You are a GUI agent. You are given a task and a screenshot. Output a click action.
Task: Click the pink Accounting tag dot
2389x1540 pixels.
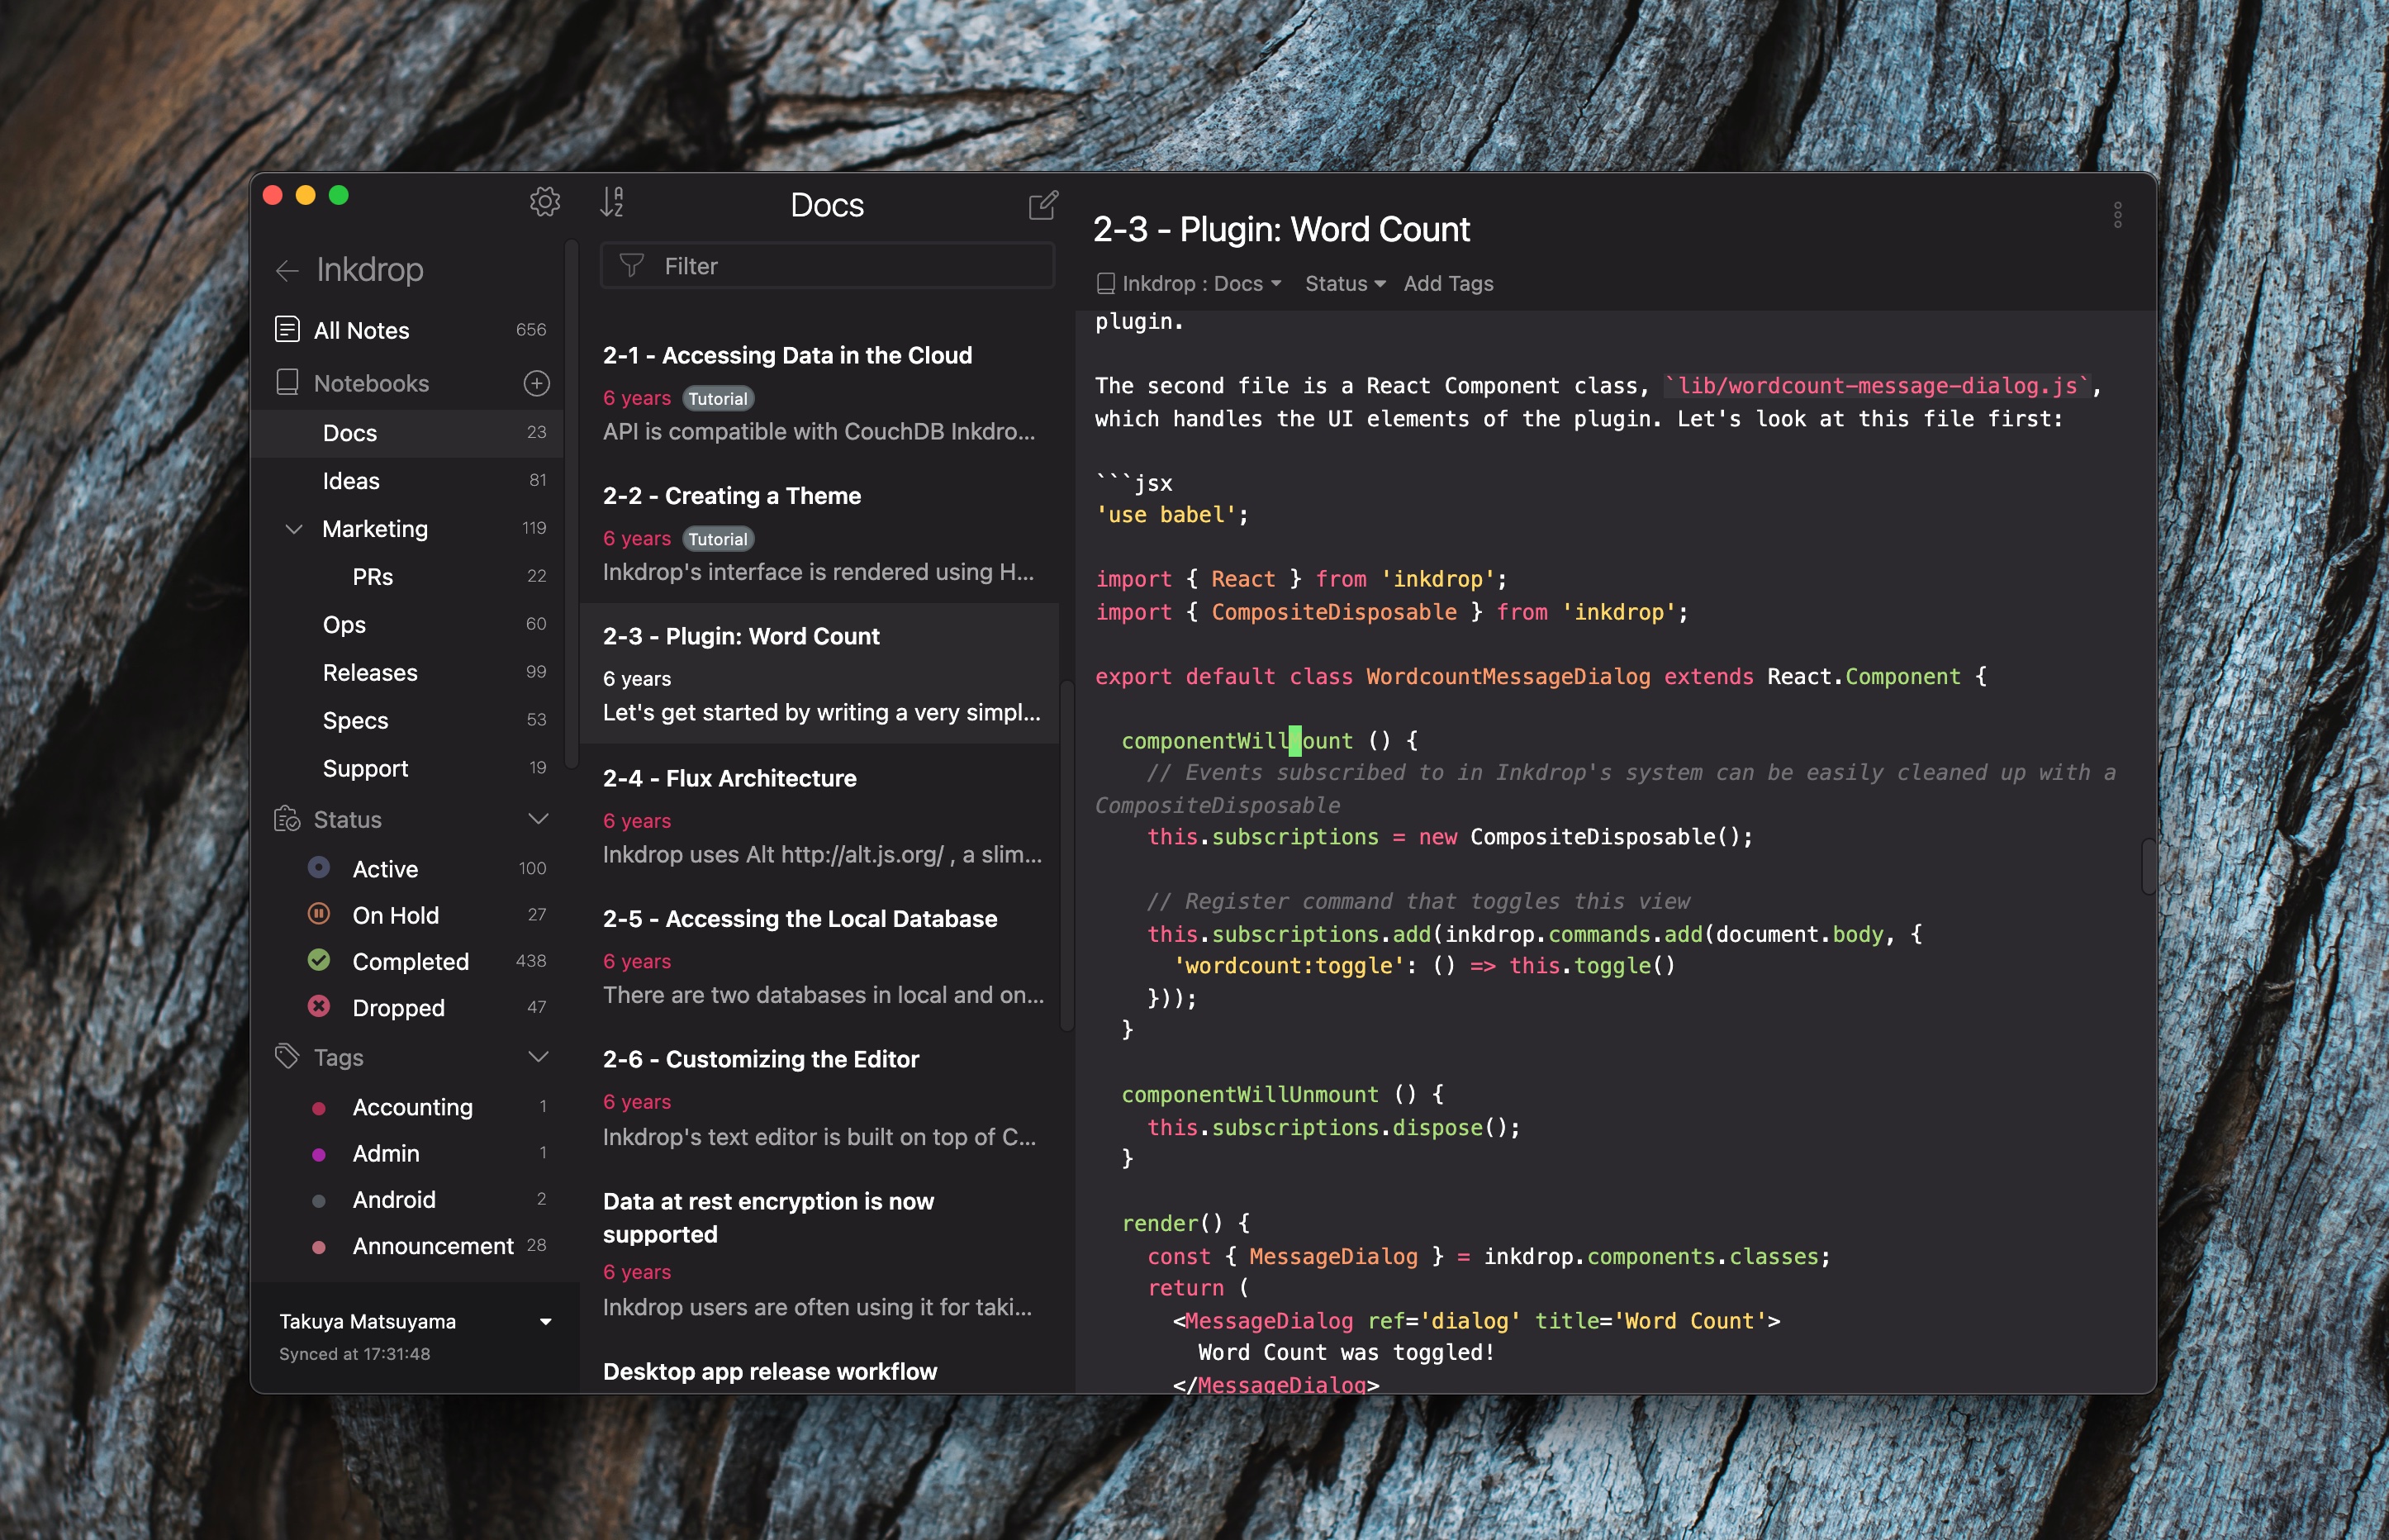tap(320, 1107)
